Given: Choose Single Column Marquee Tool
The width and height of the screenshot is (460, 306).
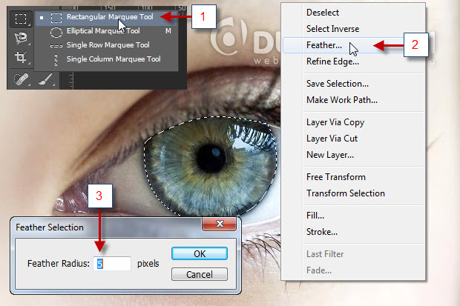Looking at the screenshot, I should coord(107,59).
